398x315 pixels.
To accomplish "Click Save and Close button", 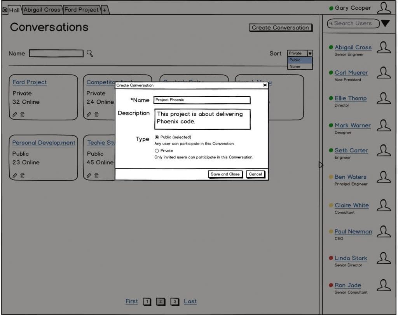I will pyautogui.click(x=225, y=174).
